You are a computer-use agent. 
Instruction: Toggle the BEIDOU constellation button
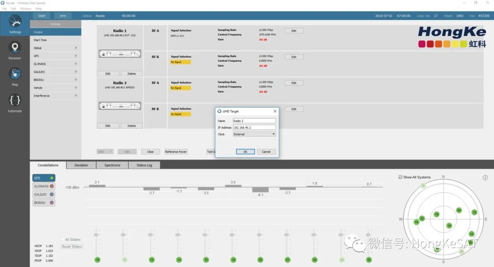coord(44,203)
